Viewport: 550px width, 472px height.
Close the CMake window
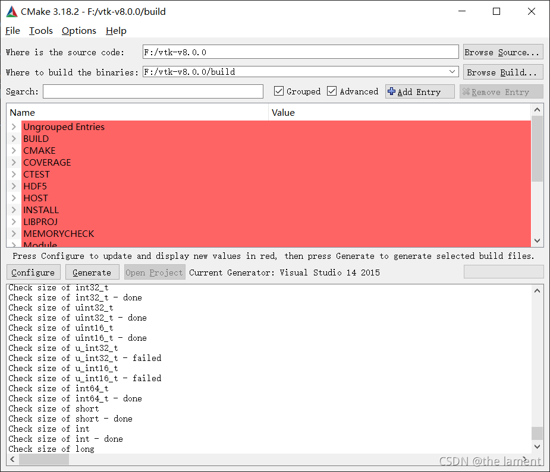pyautogui.click(x=531, y=11)
